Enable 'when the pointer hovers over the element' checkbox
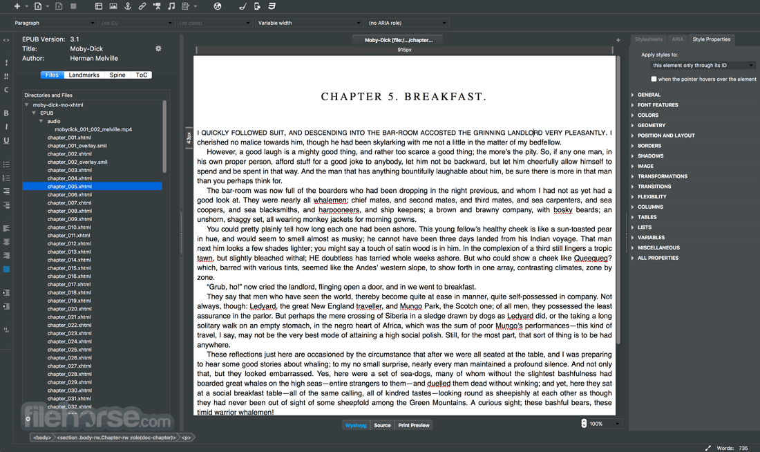This screenshot has width=760, height=452. point(654,79)
